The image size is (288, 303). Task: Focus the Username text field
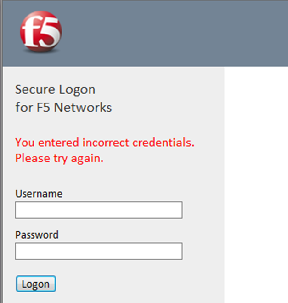[x=99, y=210]
